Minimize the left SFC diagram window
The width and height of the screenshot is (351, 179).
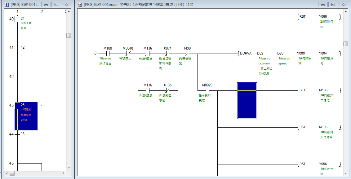click(x=46, y=5)
